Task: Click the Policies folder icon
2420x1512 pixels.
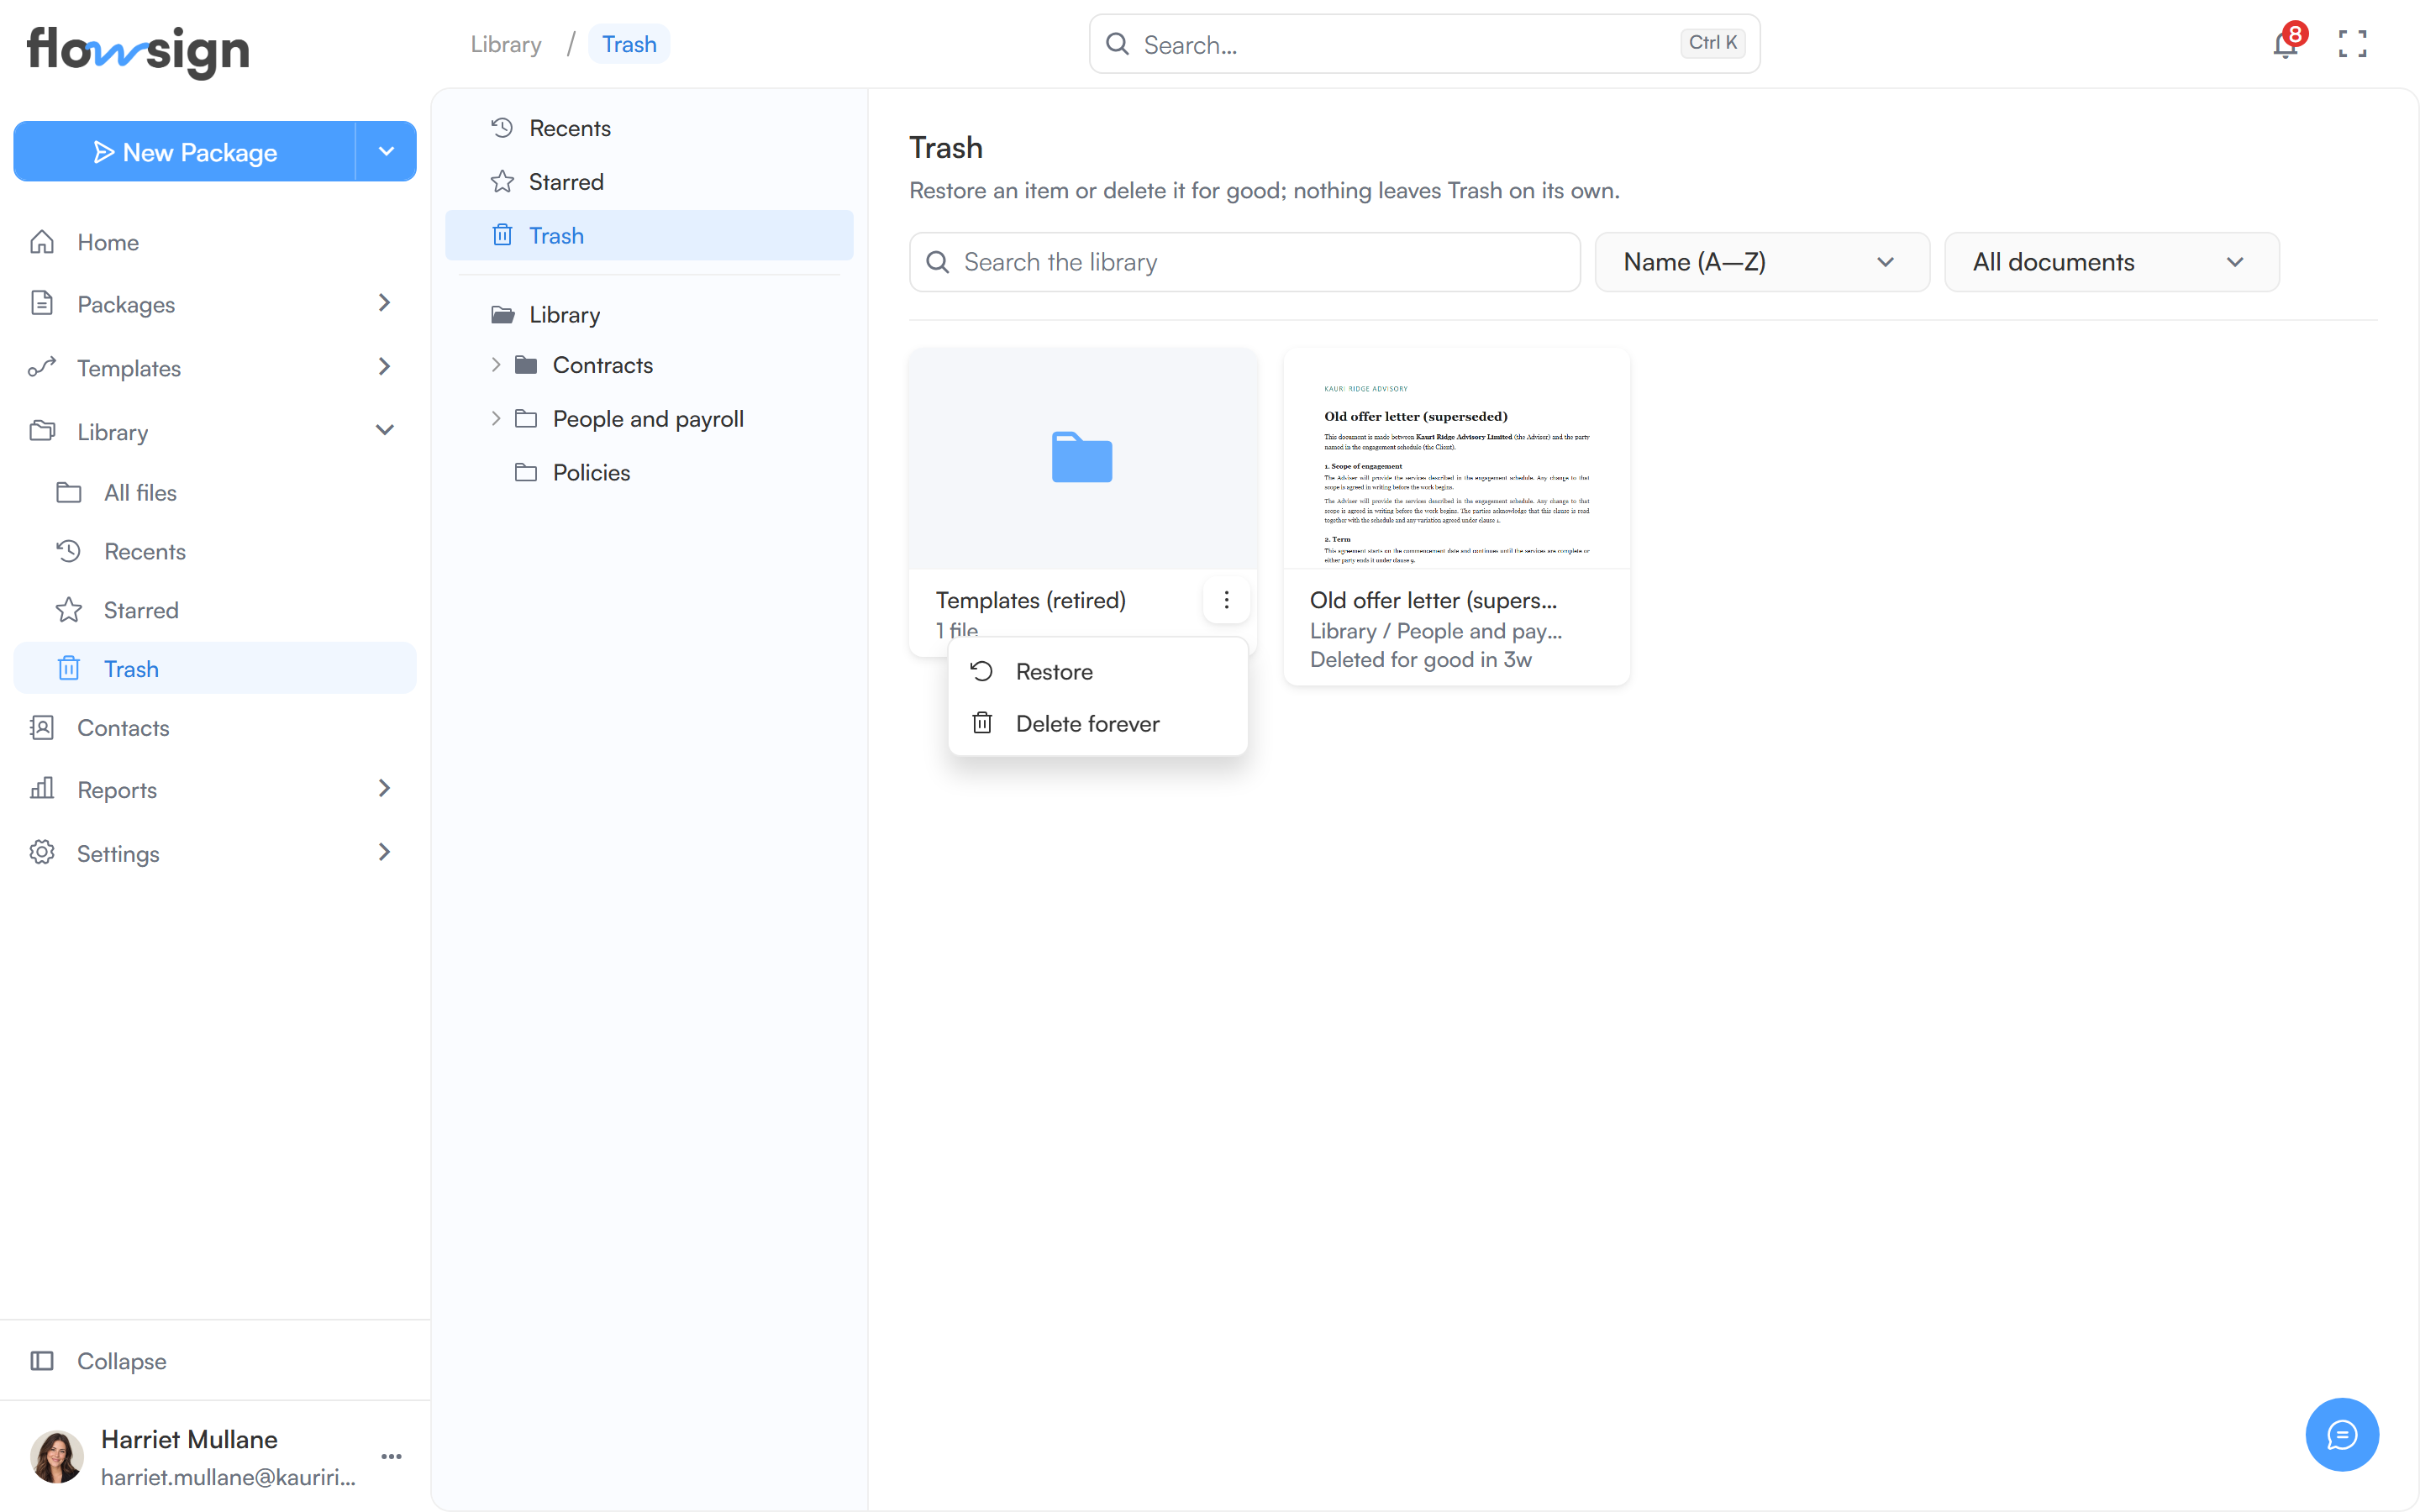Action: click(x=526, y=472)
